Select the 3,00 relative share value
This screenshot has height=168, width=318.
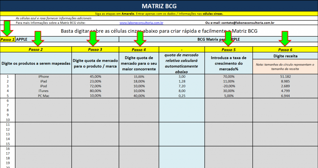[182, 77]
